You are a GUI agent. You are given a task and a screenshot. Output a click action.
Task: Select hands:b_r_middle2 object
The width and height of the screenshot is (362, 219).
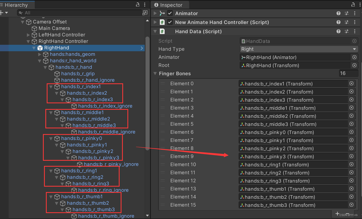pyautogui.click(x=88, y=119)
